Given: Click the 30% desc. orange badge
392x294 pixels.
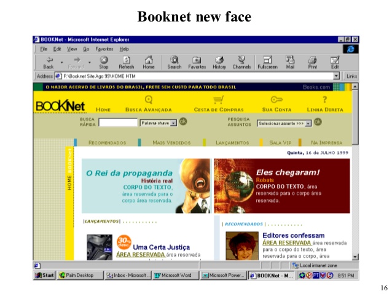Looking at the screenshot, I should click(123, 242).
